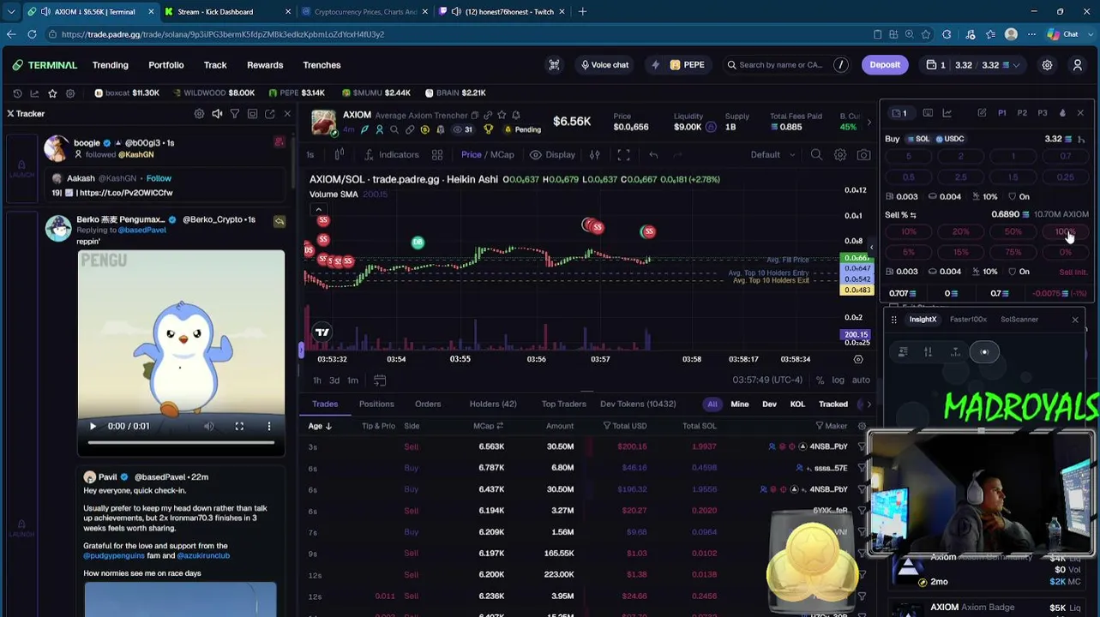The image size is (1100, 617).
Task: Open the wallet scanner icon next to Voice chat
Action: click(x=554, y=65)
